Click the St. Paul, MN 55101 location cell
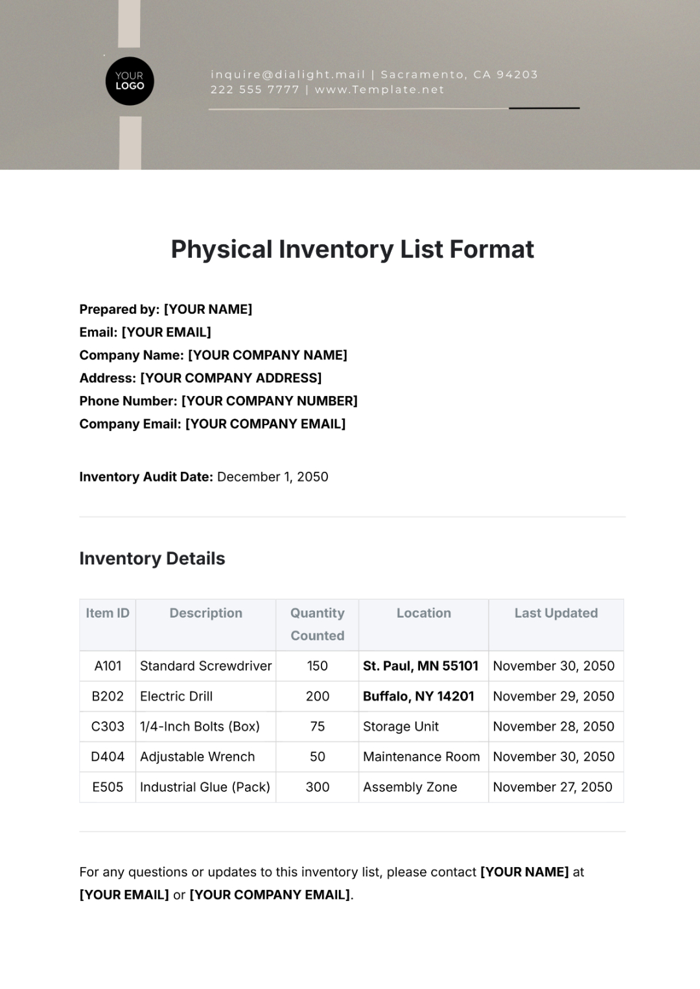Image resolution: width=700 pixels, height=989 pixels. [420, 666]
